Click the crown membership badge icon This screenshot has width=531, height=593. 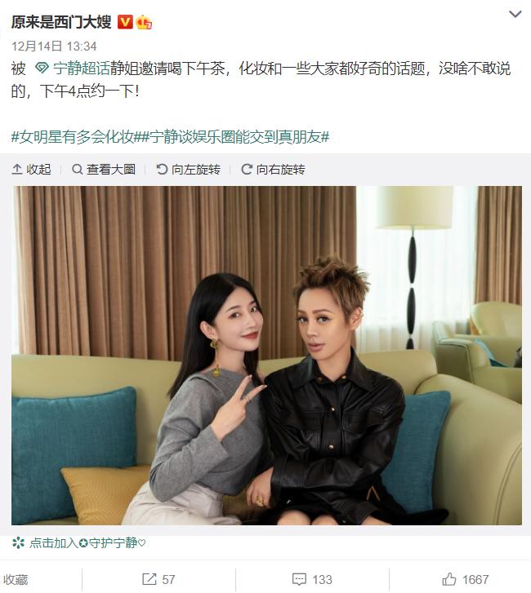pyautogui.click(x=144, y=22)
